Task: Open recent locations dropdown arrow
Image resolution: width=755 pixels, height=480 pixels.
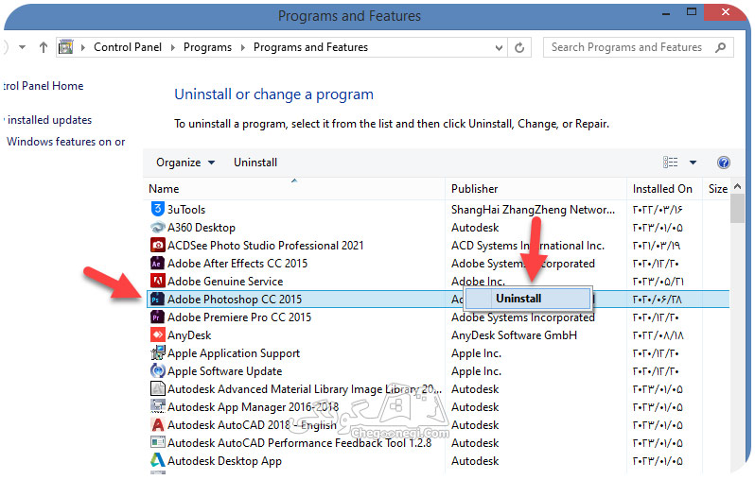Action: click(x=22, y=47)
